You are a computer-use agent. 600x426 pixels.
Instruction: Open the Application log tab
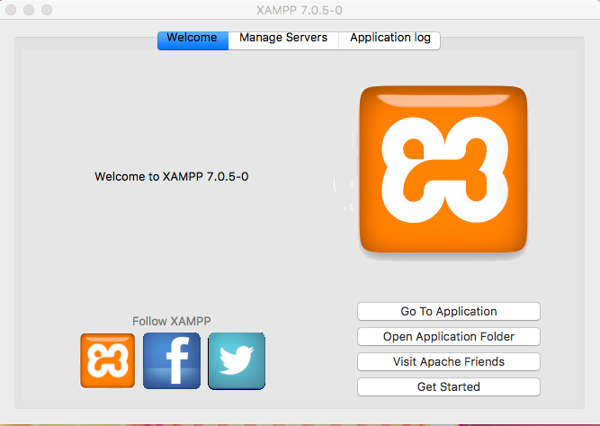(390, 40)
